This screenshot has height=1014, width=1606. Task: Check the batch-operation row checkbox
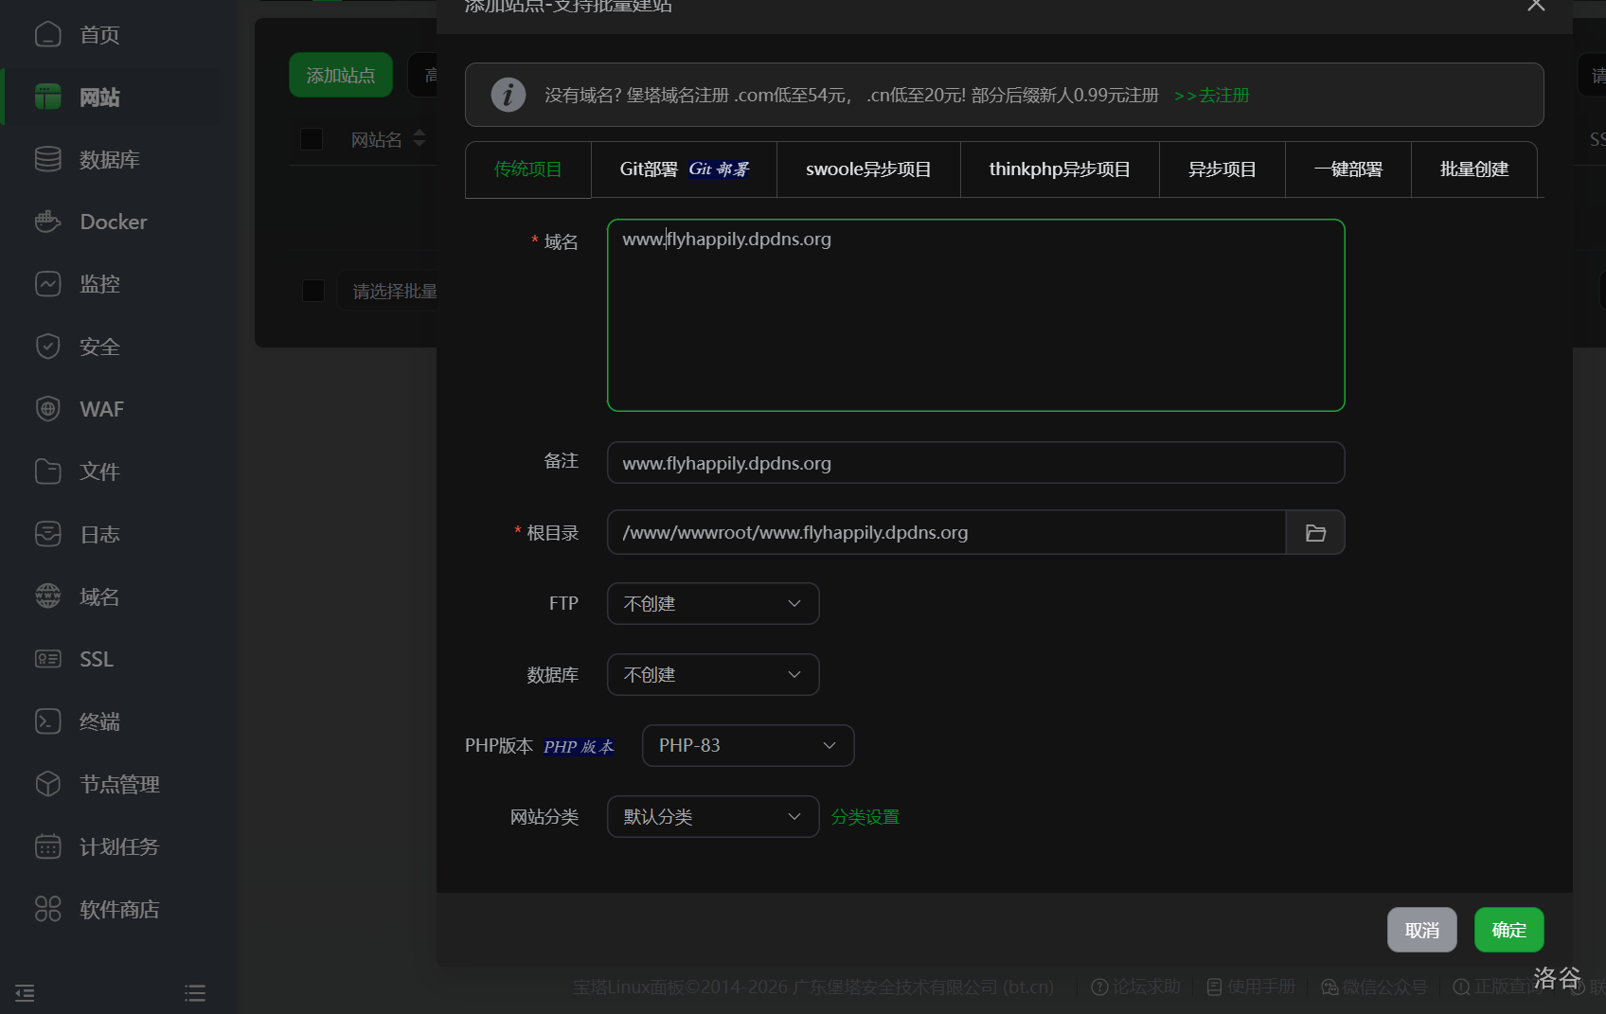tap(313, 291)
